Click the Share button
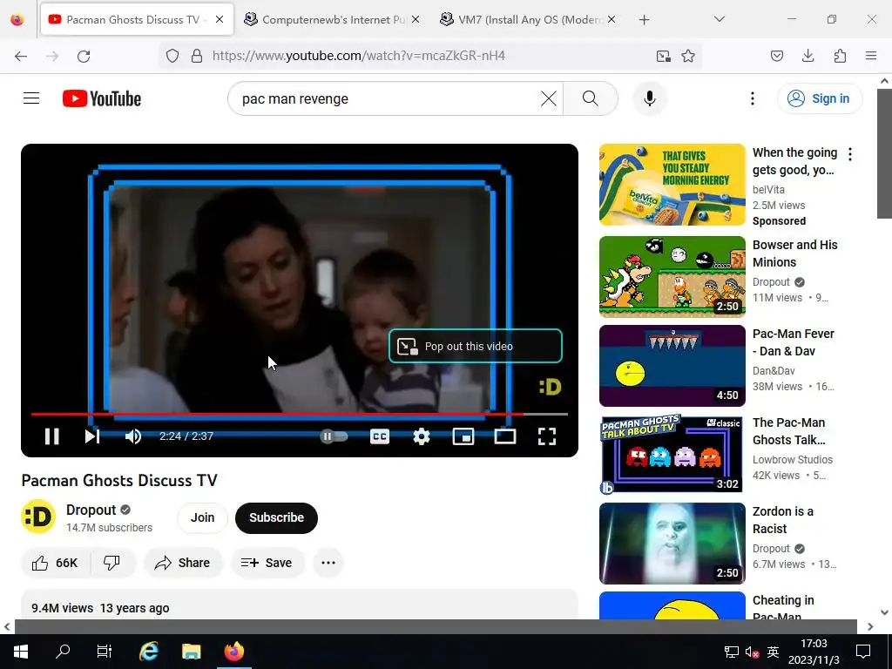Screen dimensions: 892x669 click(183, 563)
